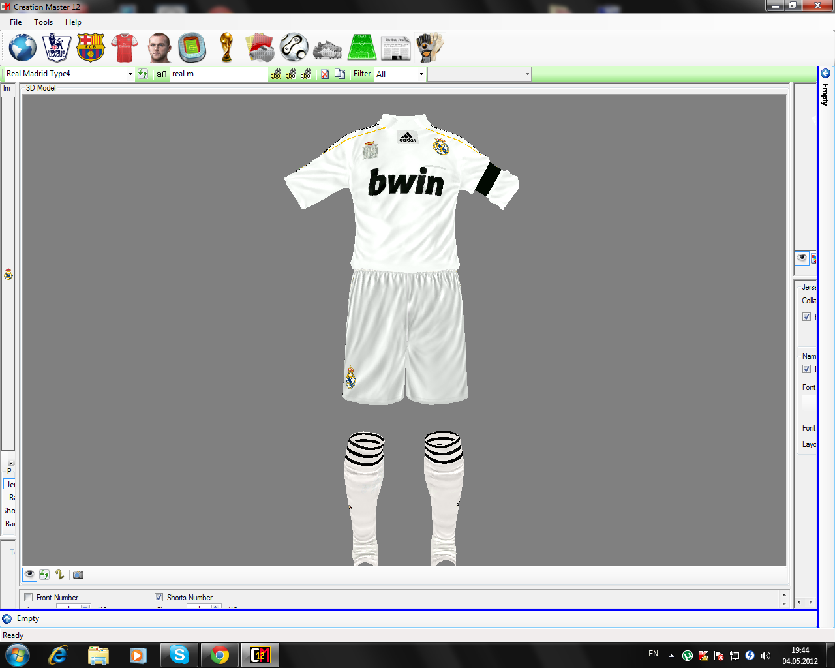Click the blue arrow icon above Empty panel
Image resolution: width=835 pixels, height=668 pixels.
click(825, 74)
